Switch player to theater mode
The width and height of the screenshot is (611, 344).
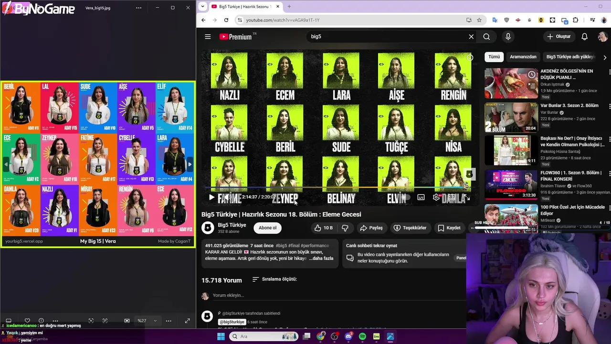pyautogui.click(x=452, y=197)
